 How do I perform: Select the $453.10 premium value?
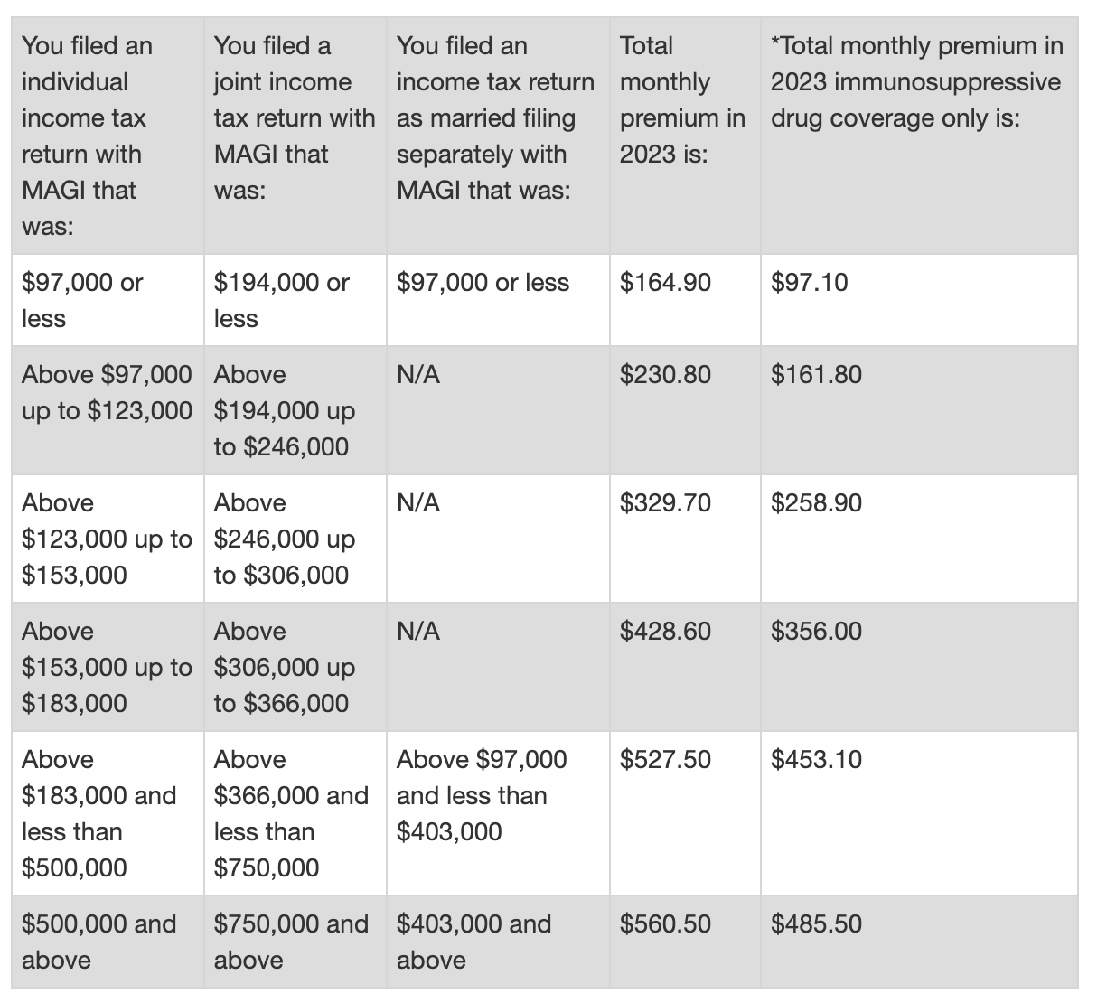816,760
